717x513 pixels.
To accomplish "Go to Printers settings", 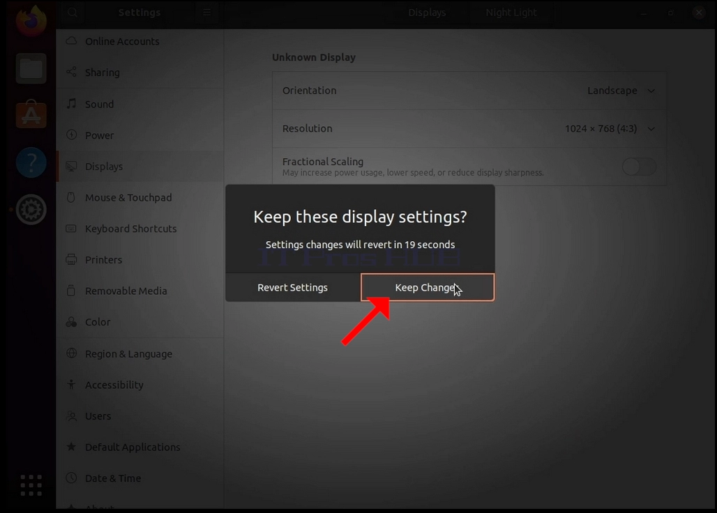I will pyautogui.click(x=140, y=259).
